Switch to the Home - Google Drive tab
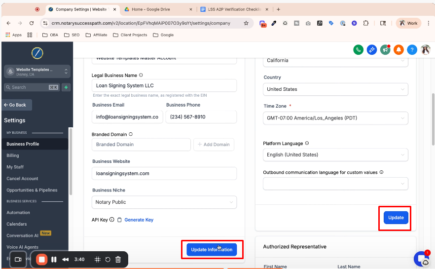The width and height of the screenshot is (435, 269). pyautogui.click(x=158, y=9)
